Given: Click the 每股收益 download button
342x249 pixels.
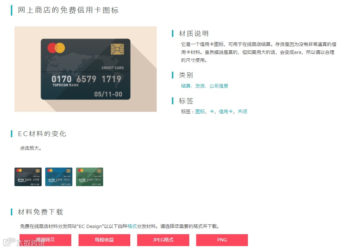Looking at the screenshot, I should tap(104, 240).
